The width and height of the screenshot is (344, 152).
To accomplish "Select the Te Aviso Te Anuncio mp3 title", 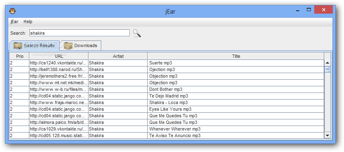I will tap(175, 135).
